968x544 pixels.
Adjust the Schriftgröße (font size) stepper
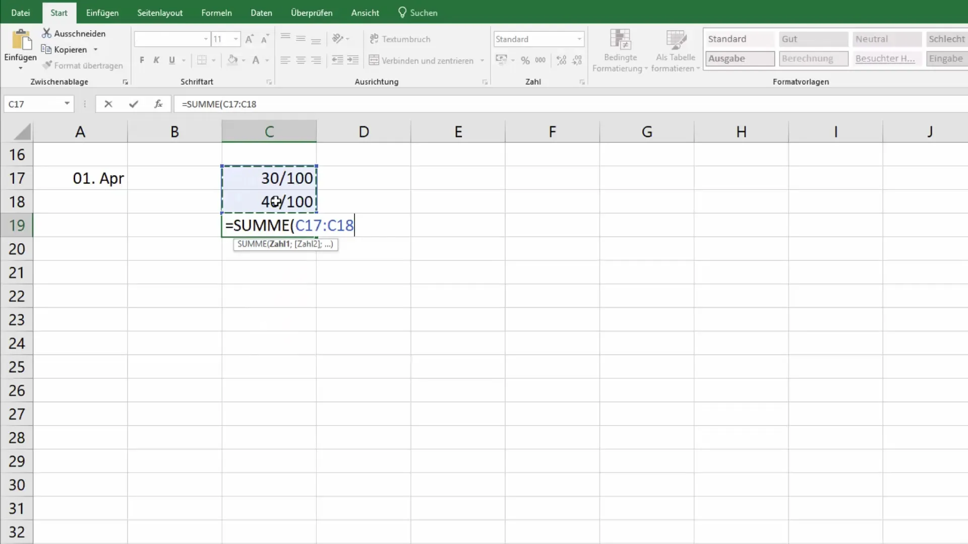click(x=225, y=38)
